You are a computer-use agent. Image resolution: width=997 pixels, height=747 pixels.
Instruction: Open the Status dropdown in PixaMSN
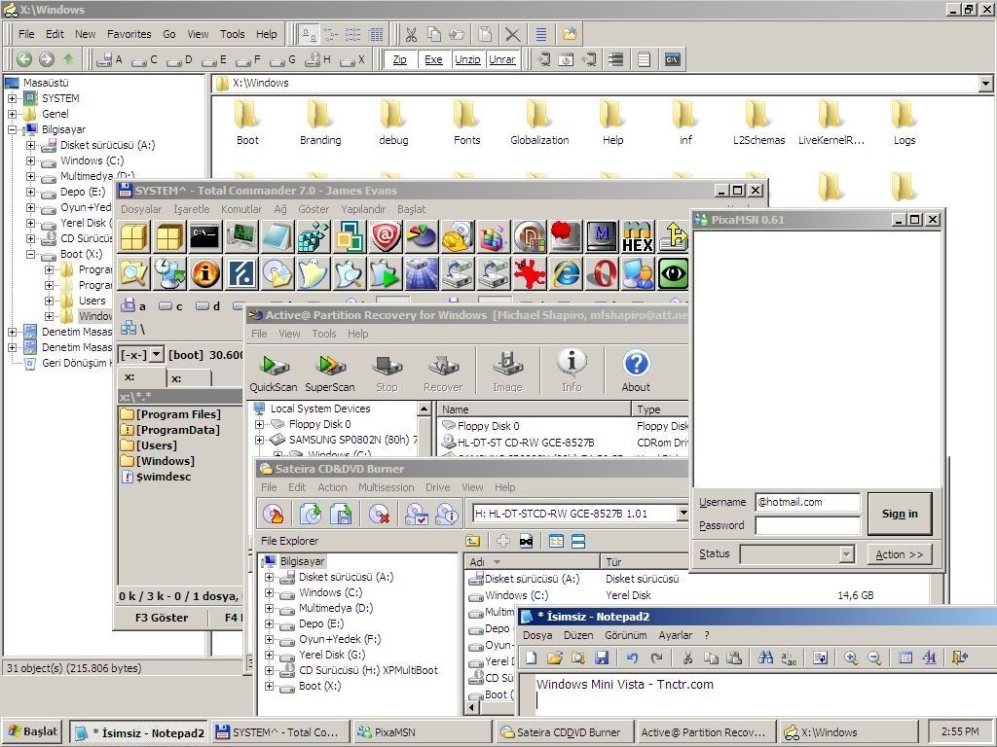(846, 553)
